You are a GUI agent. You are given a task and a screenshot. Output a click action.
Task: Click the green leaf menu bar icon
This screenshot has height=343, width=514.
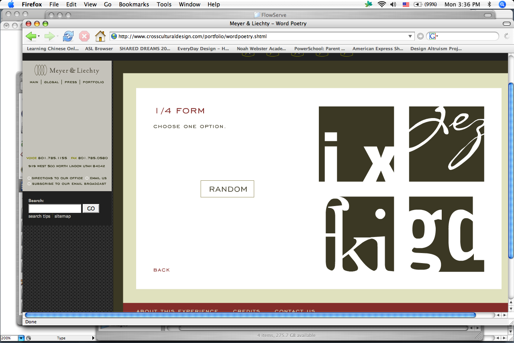coord(368,4)
